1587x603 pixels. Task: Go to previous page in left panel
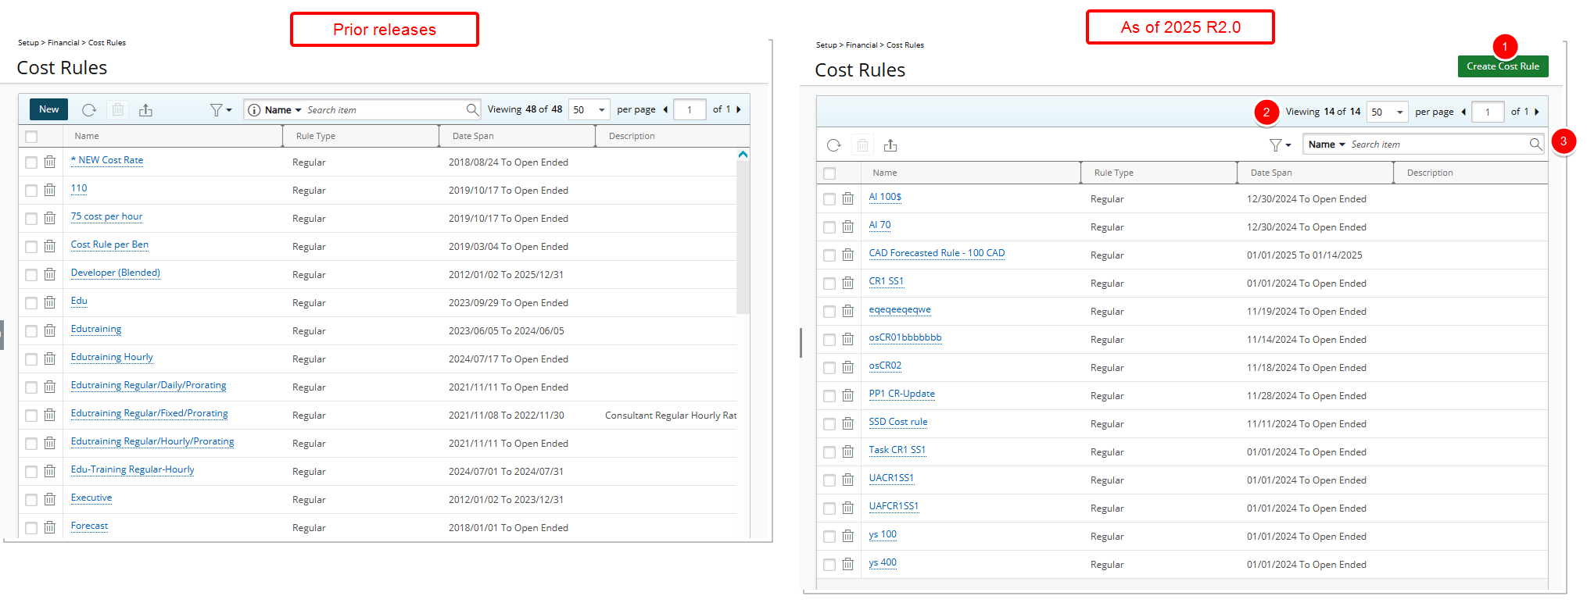click(x=665, y=109)
